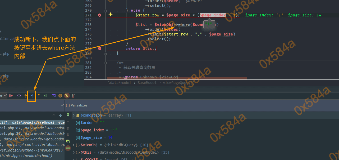
Task: Expand the $this NsGoodsViewModel node
Action: tap(74, 153)
